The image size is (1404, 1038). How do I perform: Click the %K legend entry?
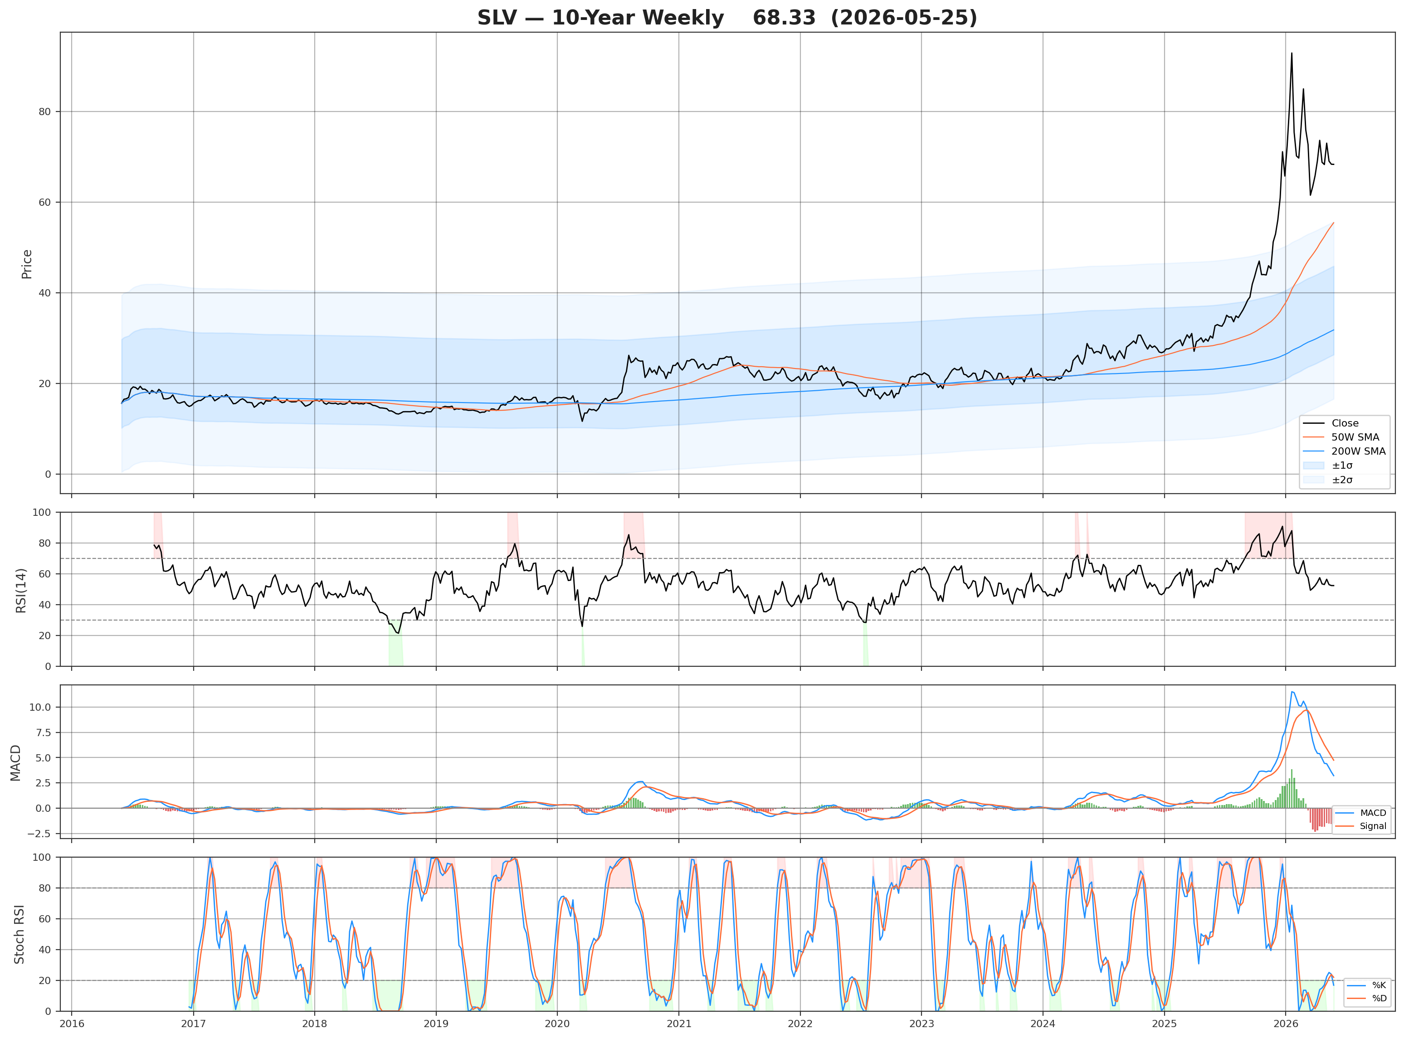1365,985
